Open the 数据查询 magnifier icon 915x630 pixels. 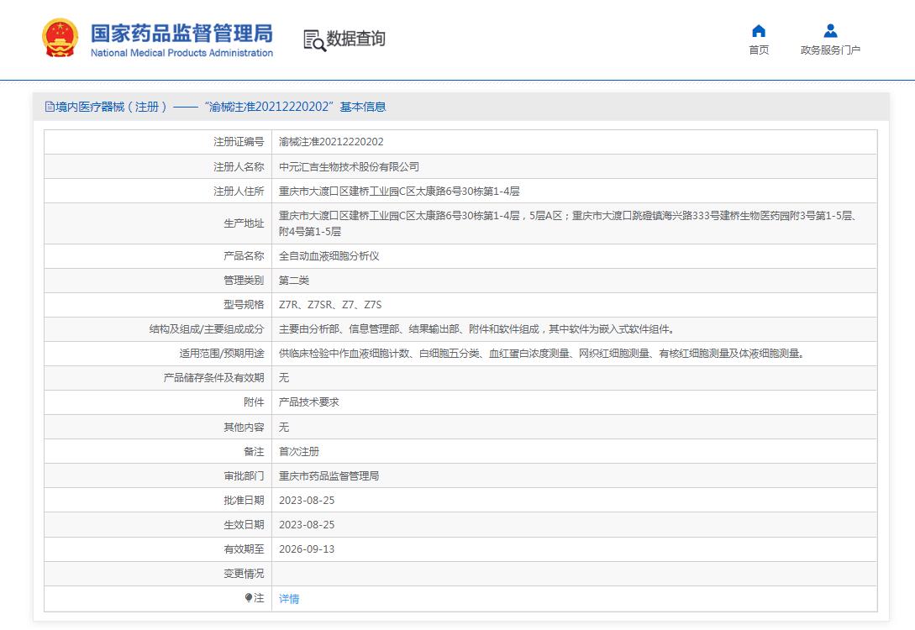pyautogui.click(x=314, y=40)
